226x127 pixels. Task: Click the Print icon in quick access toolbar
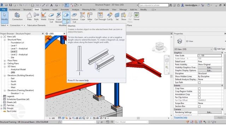click(x=32, y=5)
